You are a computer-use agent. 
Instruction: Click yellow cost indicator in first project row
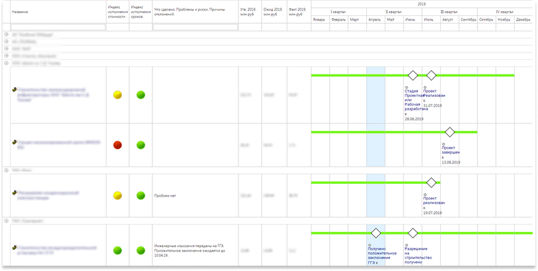pyautogui.click(x=118, y=95)
